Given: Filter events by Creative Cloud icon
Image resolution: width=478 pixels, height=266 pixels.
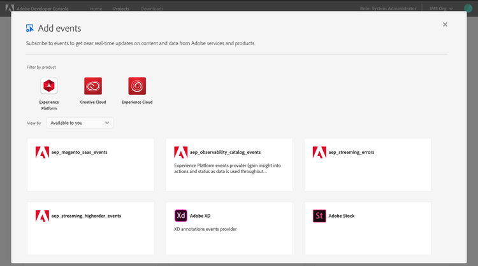Looking at the screenshot, I should (x=93, y=86).
